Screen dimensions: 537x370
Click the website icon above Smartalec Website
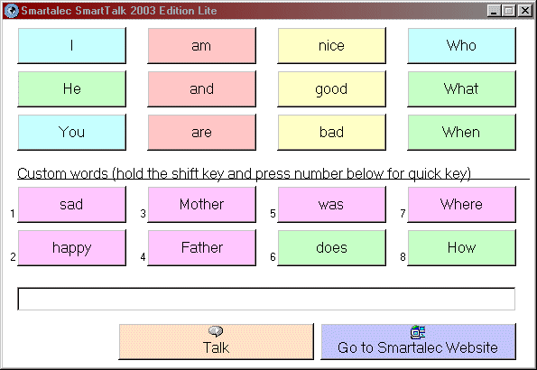(418, 331)
